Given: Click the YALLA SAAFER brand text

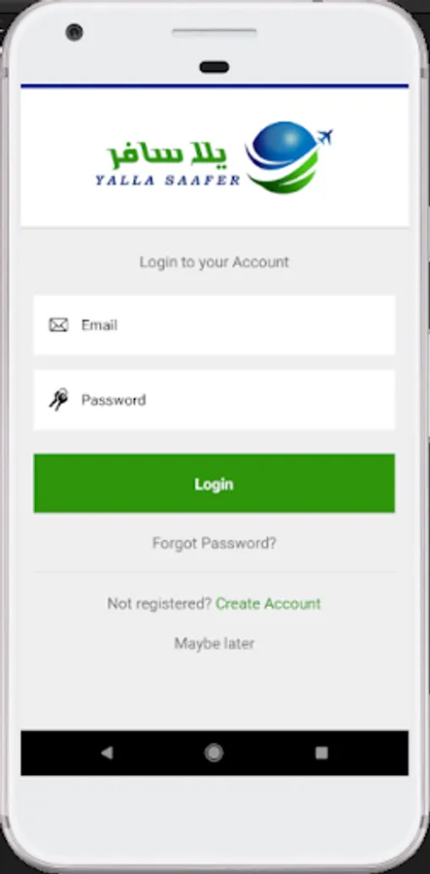Looking at the screenshot, I should click(x=168, y=181).
